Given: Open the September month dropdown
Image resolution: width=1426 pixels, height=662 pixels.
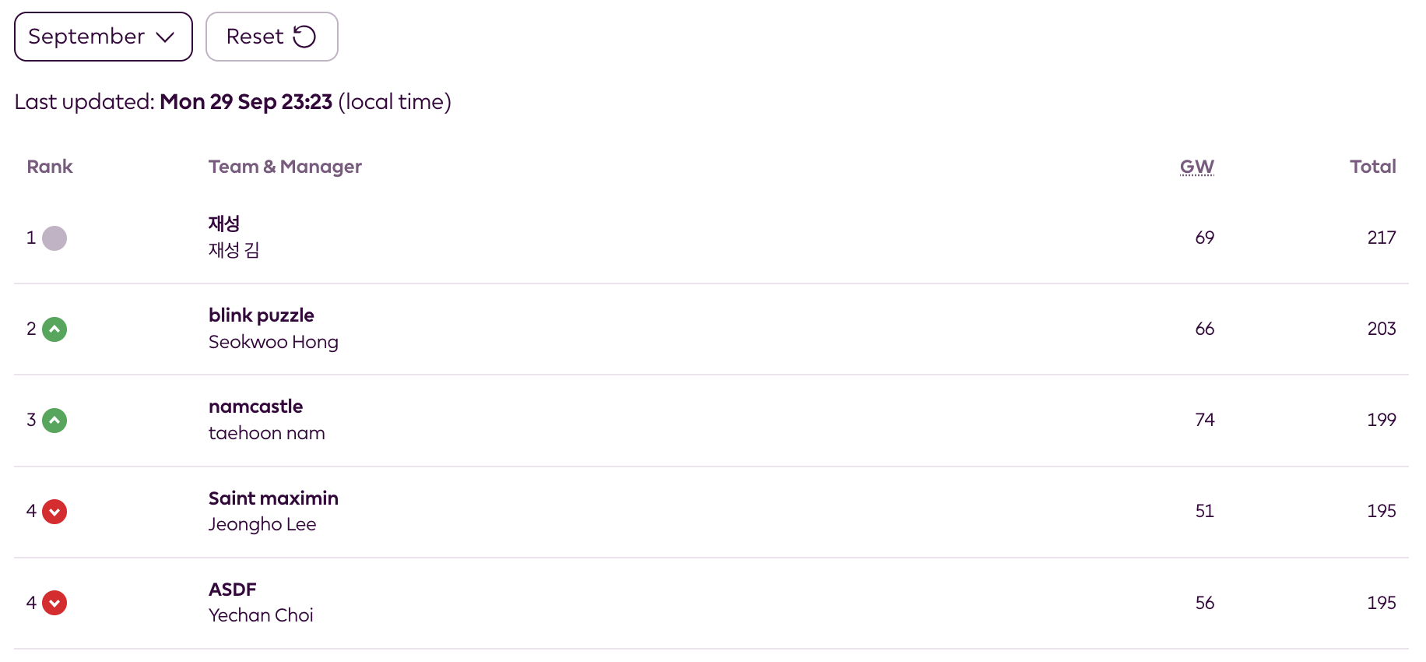Looking at the screenshot, I should tap(103, 37).
